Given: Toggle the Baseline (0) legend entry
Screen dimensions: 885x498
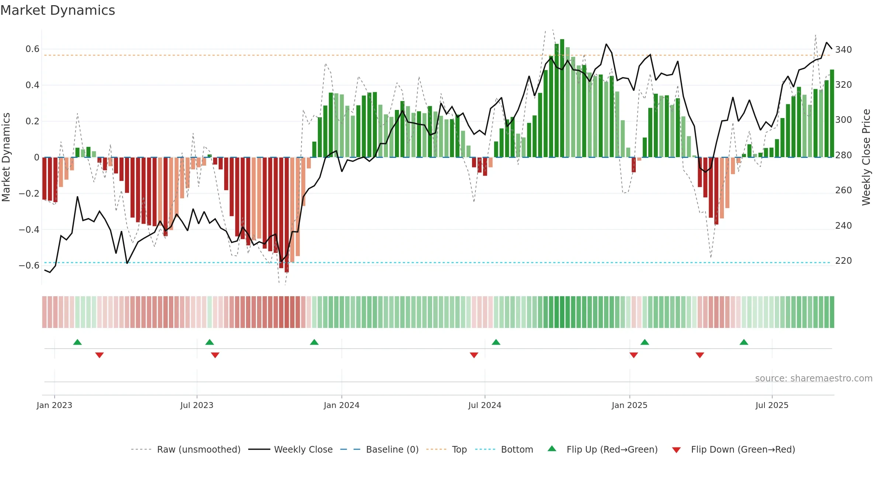Looking at the screenshot, I should click(379, 449).
